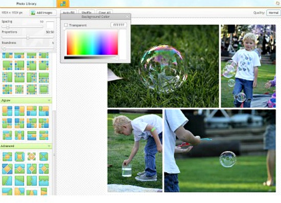This screenshot has height=203, width=281.
Task: Choose second layout in Advanced third row
Action: pyautogui.click(x=19, y=181)
